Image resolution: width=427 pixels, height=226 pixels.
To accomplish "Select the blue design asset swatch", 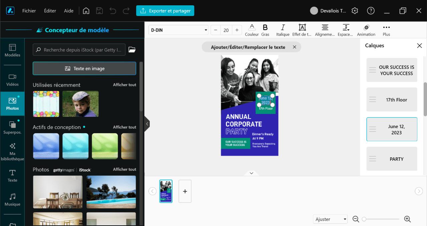I will coord(46,146).
